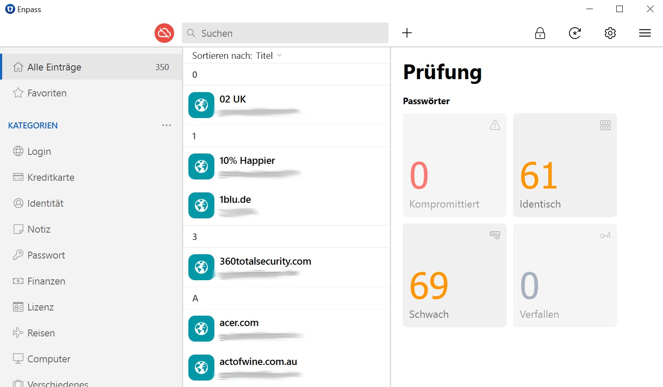Open the Verfallen passwords card
The height and width of the screenshot is (387, 663).
click(565, 275)
